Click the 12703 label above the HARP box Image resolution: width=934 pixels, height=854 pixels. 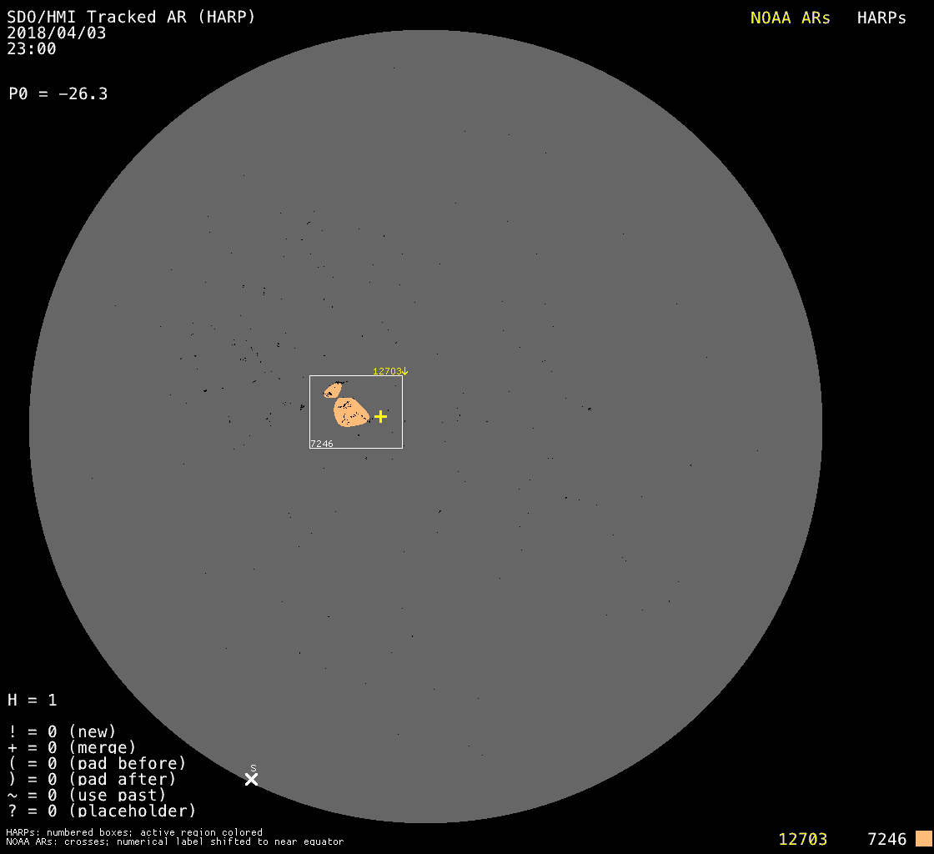[389, 371]
